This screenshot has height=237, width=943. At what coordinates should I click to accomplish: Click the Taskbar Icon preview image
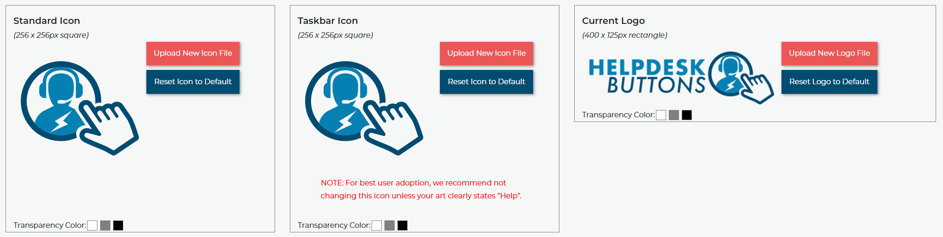point(364,108)
